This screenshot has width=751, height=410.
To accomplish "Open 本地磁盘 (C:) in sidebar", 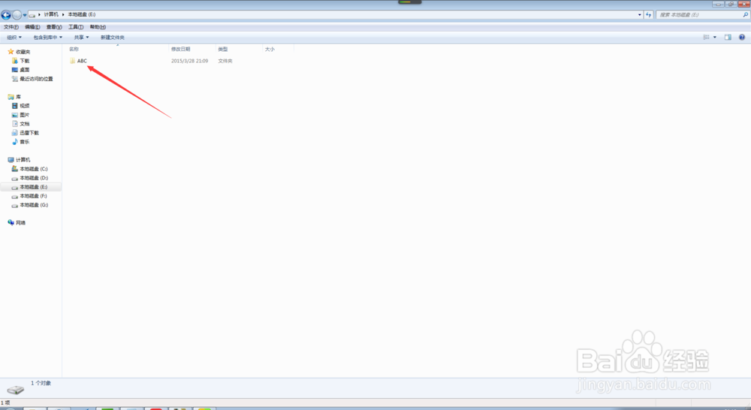I will pyautogui.click(x=30, y=169).
